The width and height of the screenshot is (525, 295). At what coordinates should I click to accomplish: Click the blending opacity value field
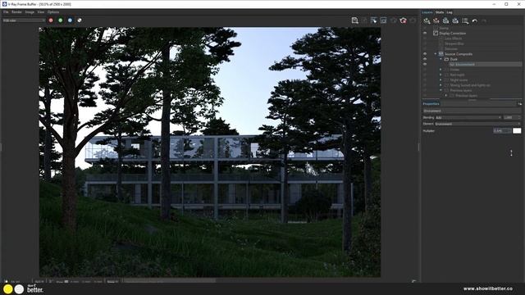click(511, 117)
